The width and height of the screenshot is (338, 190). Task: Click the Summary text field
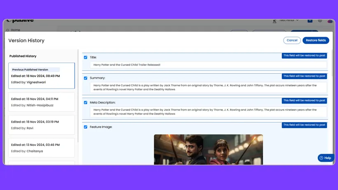(208, 87)
